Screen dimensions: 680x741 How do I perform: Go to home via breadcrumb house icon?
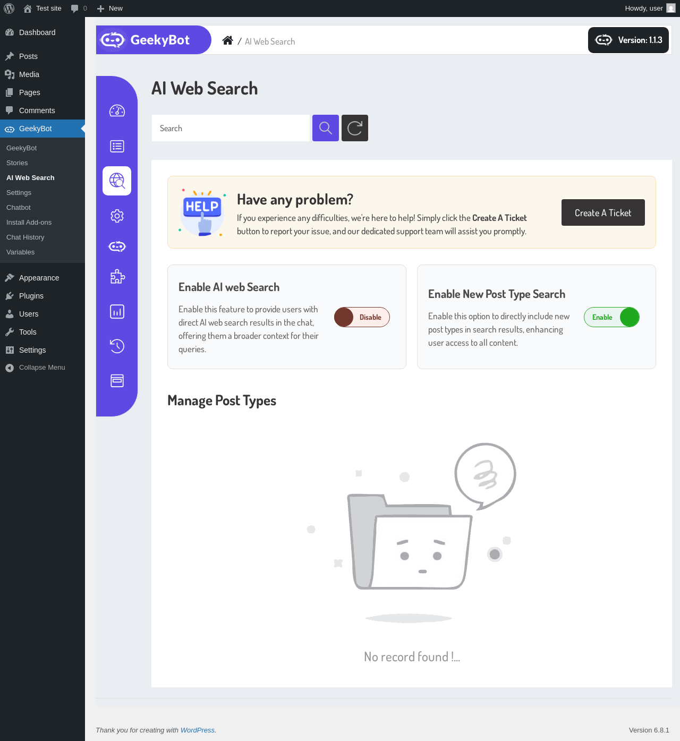pos(227,40)
